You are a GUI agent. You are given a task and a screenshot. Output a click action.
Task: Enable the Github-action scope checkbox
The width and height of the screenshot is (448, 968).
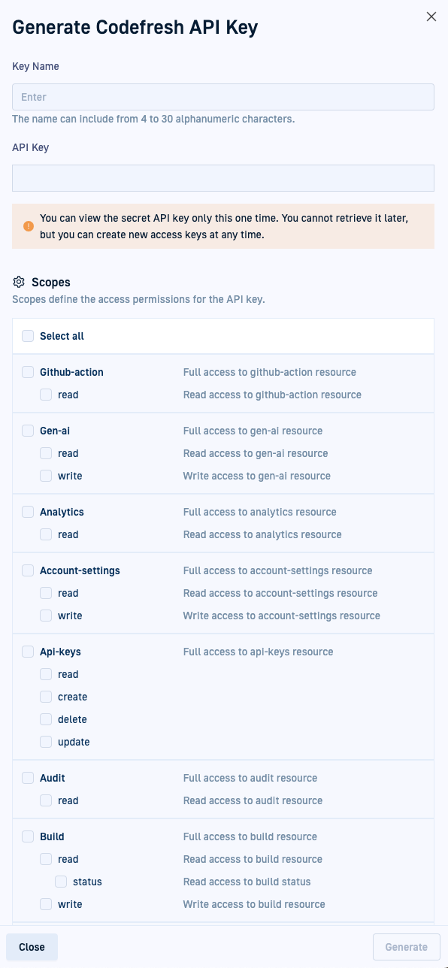(x=28, y=372)
